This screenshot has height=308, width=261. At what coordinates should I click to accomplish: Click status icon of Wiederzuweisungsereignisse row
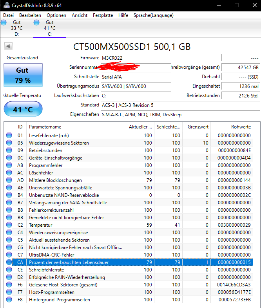(x=9, y=233)
